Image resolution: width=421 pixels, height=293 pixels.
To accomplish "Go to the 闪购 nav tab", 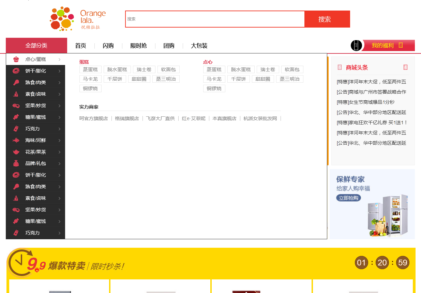I will point(108,46).
